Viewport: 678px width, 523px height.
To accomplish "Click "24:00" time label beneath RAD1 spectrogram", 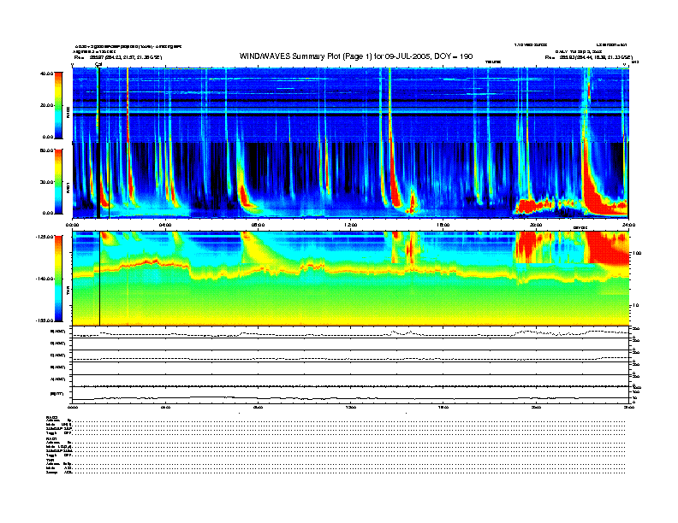I will pos(628,225).
